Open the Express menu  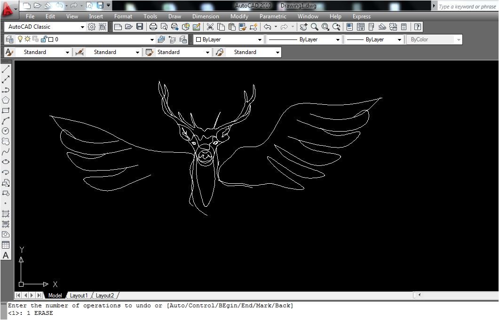coord(362,16)
